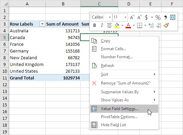The width and height of the screenshot is (183, 135).
Task: Open accounting format dropdown arrow
Action: 152,18
